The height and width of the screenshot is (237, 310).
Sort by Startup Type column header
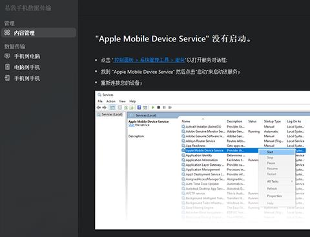pyautogui.click(x=273, y=121)
